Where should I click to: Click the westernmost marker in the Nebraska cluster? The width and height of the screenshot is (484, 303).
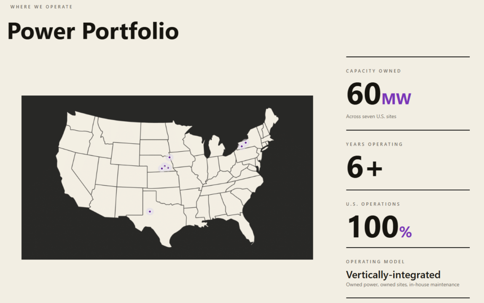[x=162, y=168]
